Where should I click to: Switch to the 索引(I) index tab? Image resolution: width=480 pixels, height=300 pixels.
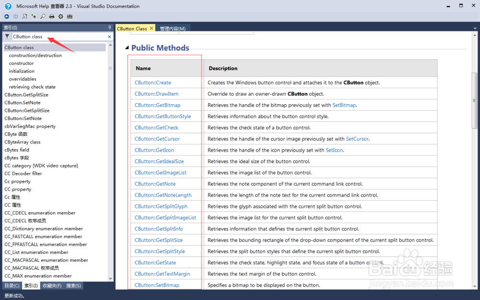31,286
